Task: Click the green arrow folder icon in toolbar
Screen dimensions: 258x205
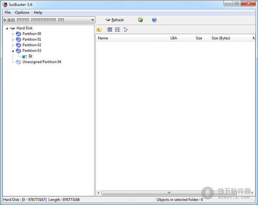Action: [x=140, y=20]
